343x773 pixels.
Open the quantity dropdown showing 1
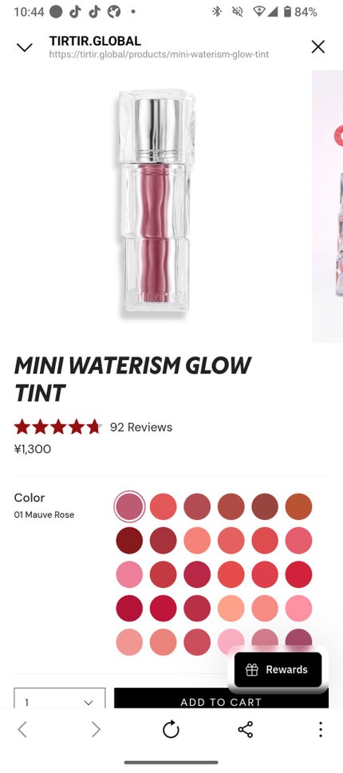60,700
